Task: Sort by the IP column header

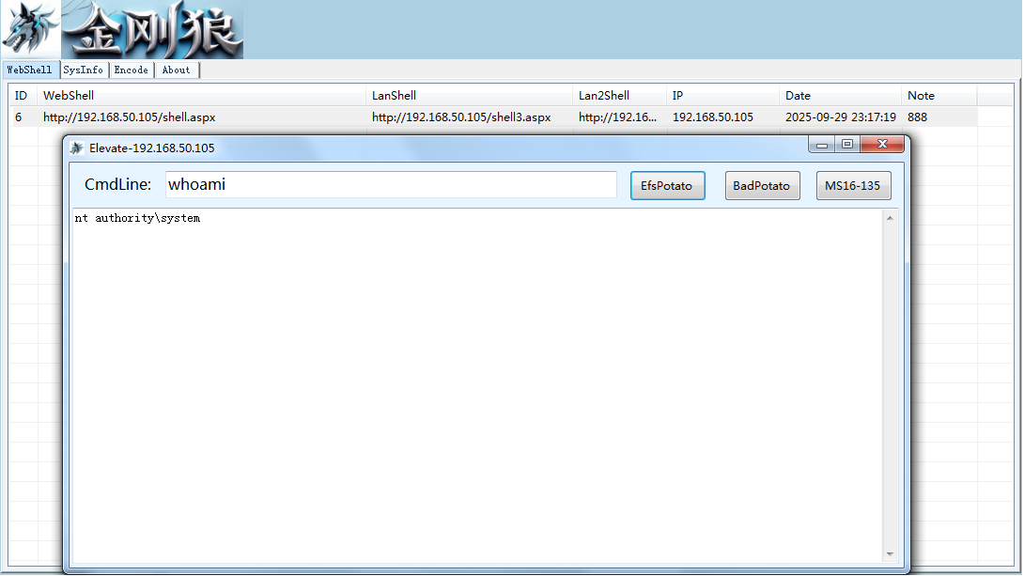Action: (722, 95)
